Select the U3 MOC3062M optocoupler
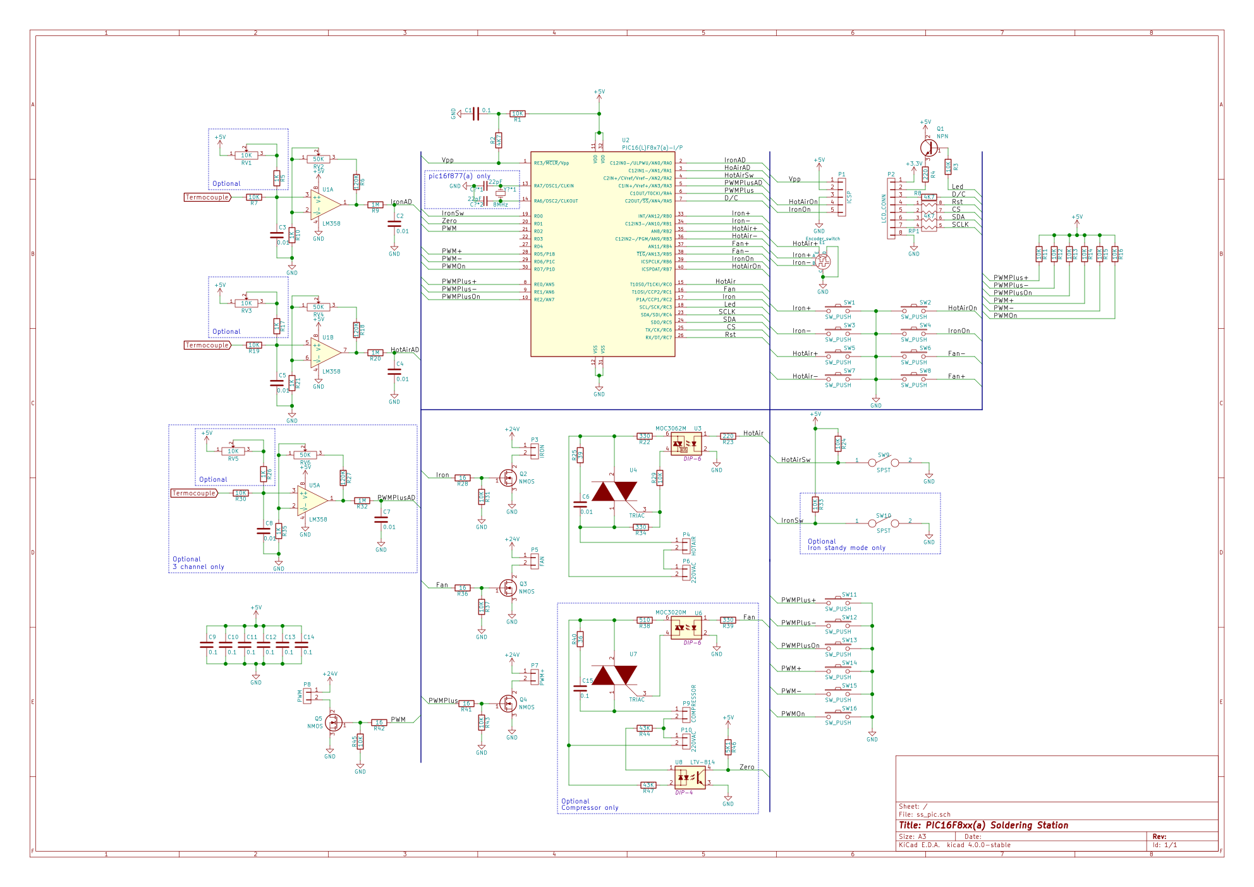Screen dimensions: 1254x887 tap(686, 444)
